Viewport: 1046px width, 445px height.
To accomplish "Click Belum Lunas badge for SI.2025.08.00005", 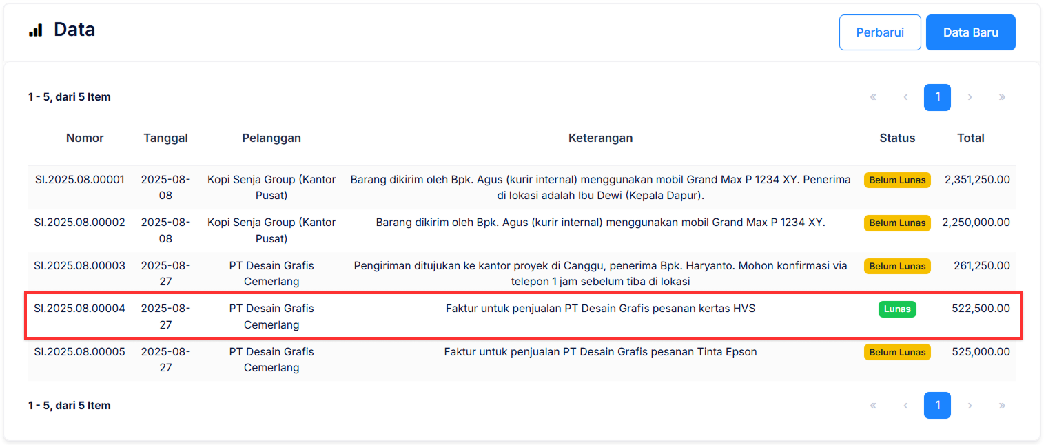I will point(897,352).
